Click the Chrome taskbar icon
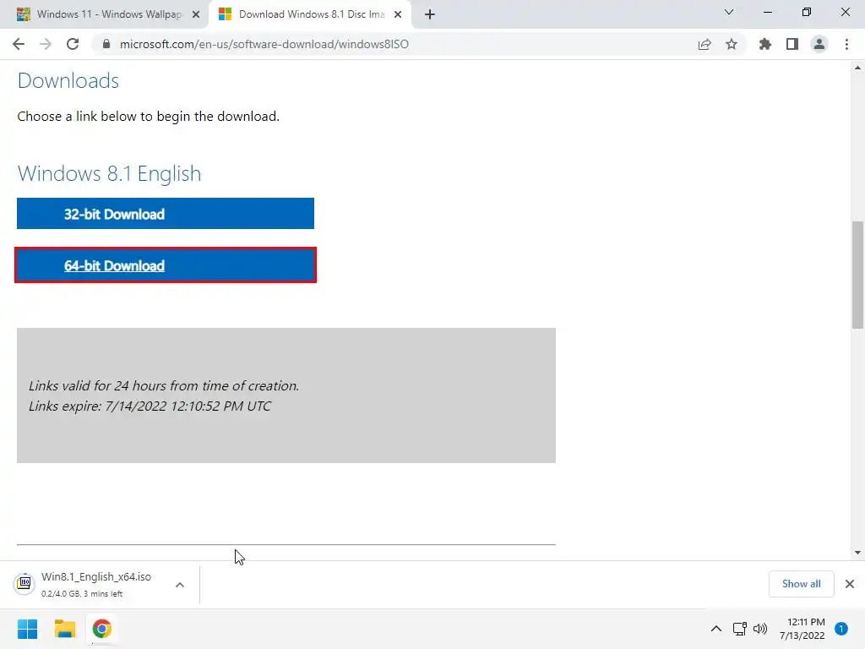Viewport: 865px width, 649px height. point(102,629)
